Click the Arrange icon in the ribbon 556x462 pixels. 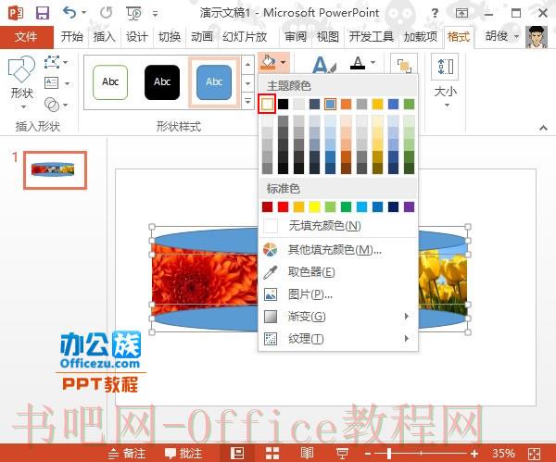pos(404,66)
